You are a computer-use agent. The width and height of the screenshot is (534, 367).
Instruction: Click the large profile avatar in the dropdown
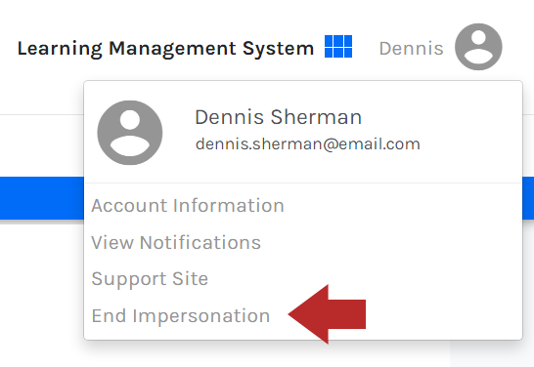pos(130,133)
